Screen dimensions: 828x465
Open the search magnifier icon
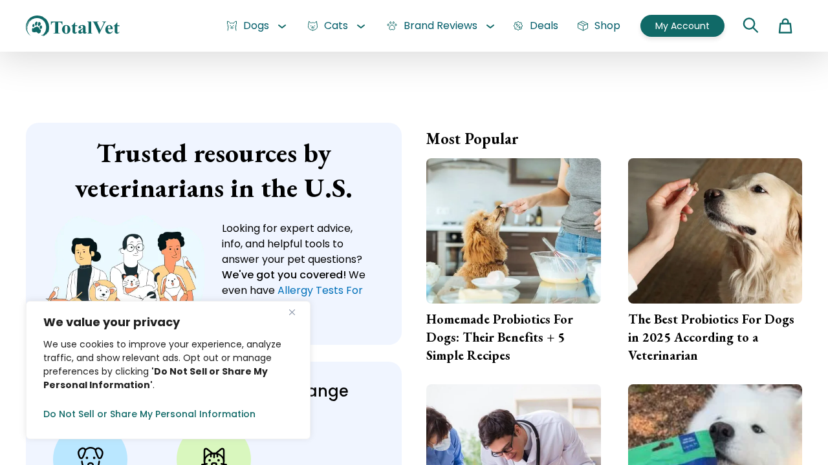coord(750,25)
